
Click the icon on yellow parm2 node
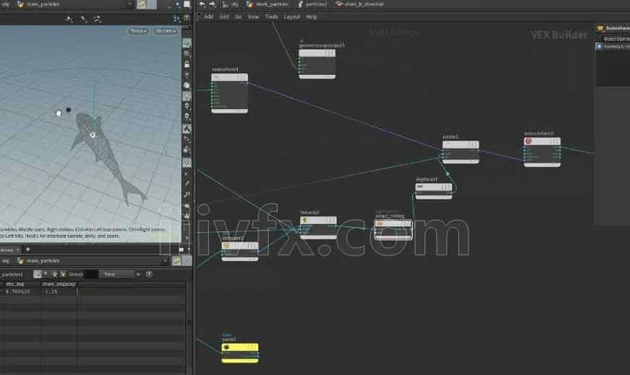click(226, 347)
